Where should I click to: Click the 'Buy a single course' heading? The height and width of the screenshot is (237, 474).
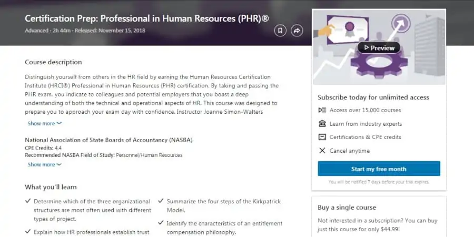pos(347,208)
